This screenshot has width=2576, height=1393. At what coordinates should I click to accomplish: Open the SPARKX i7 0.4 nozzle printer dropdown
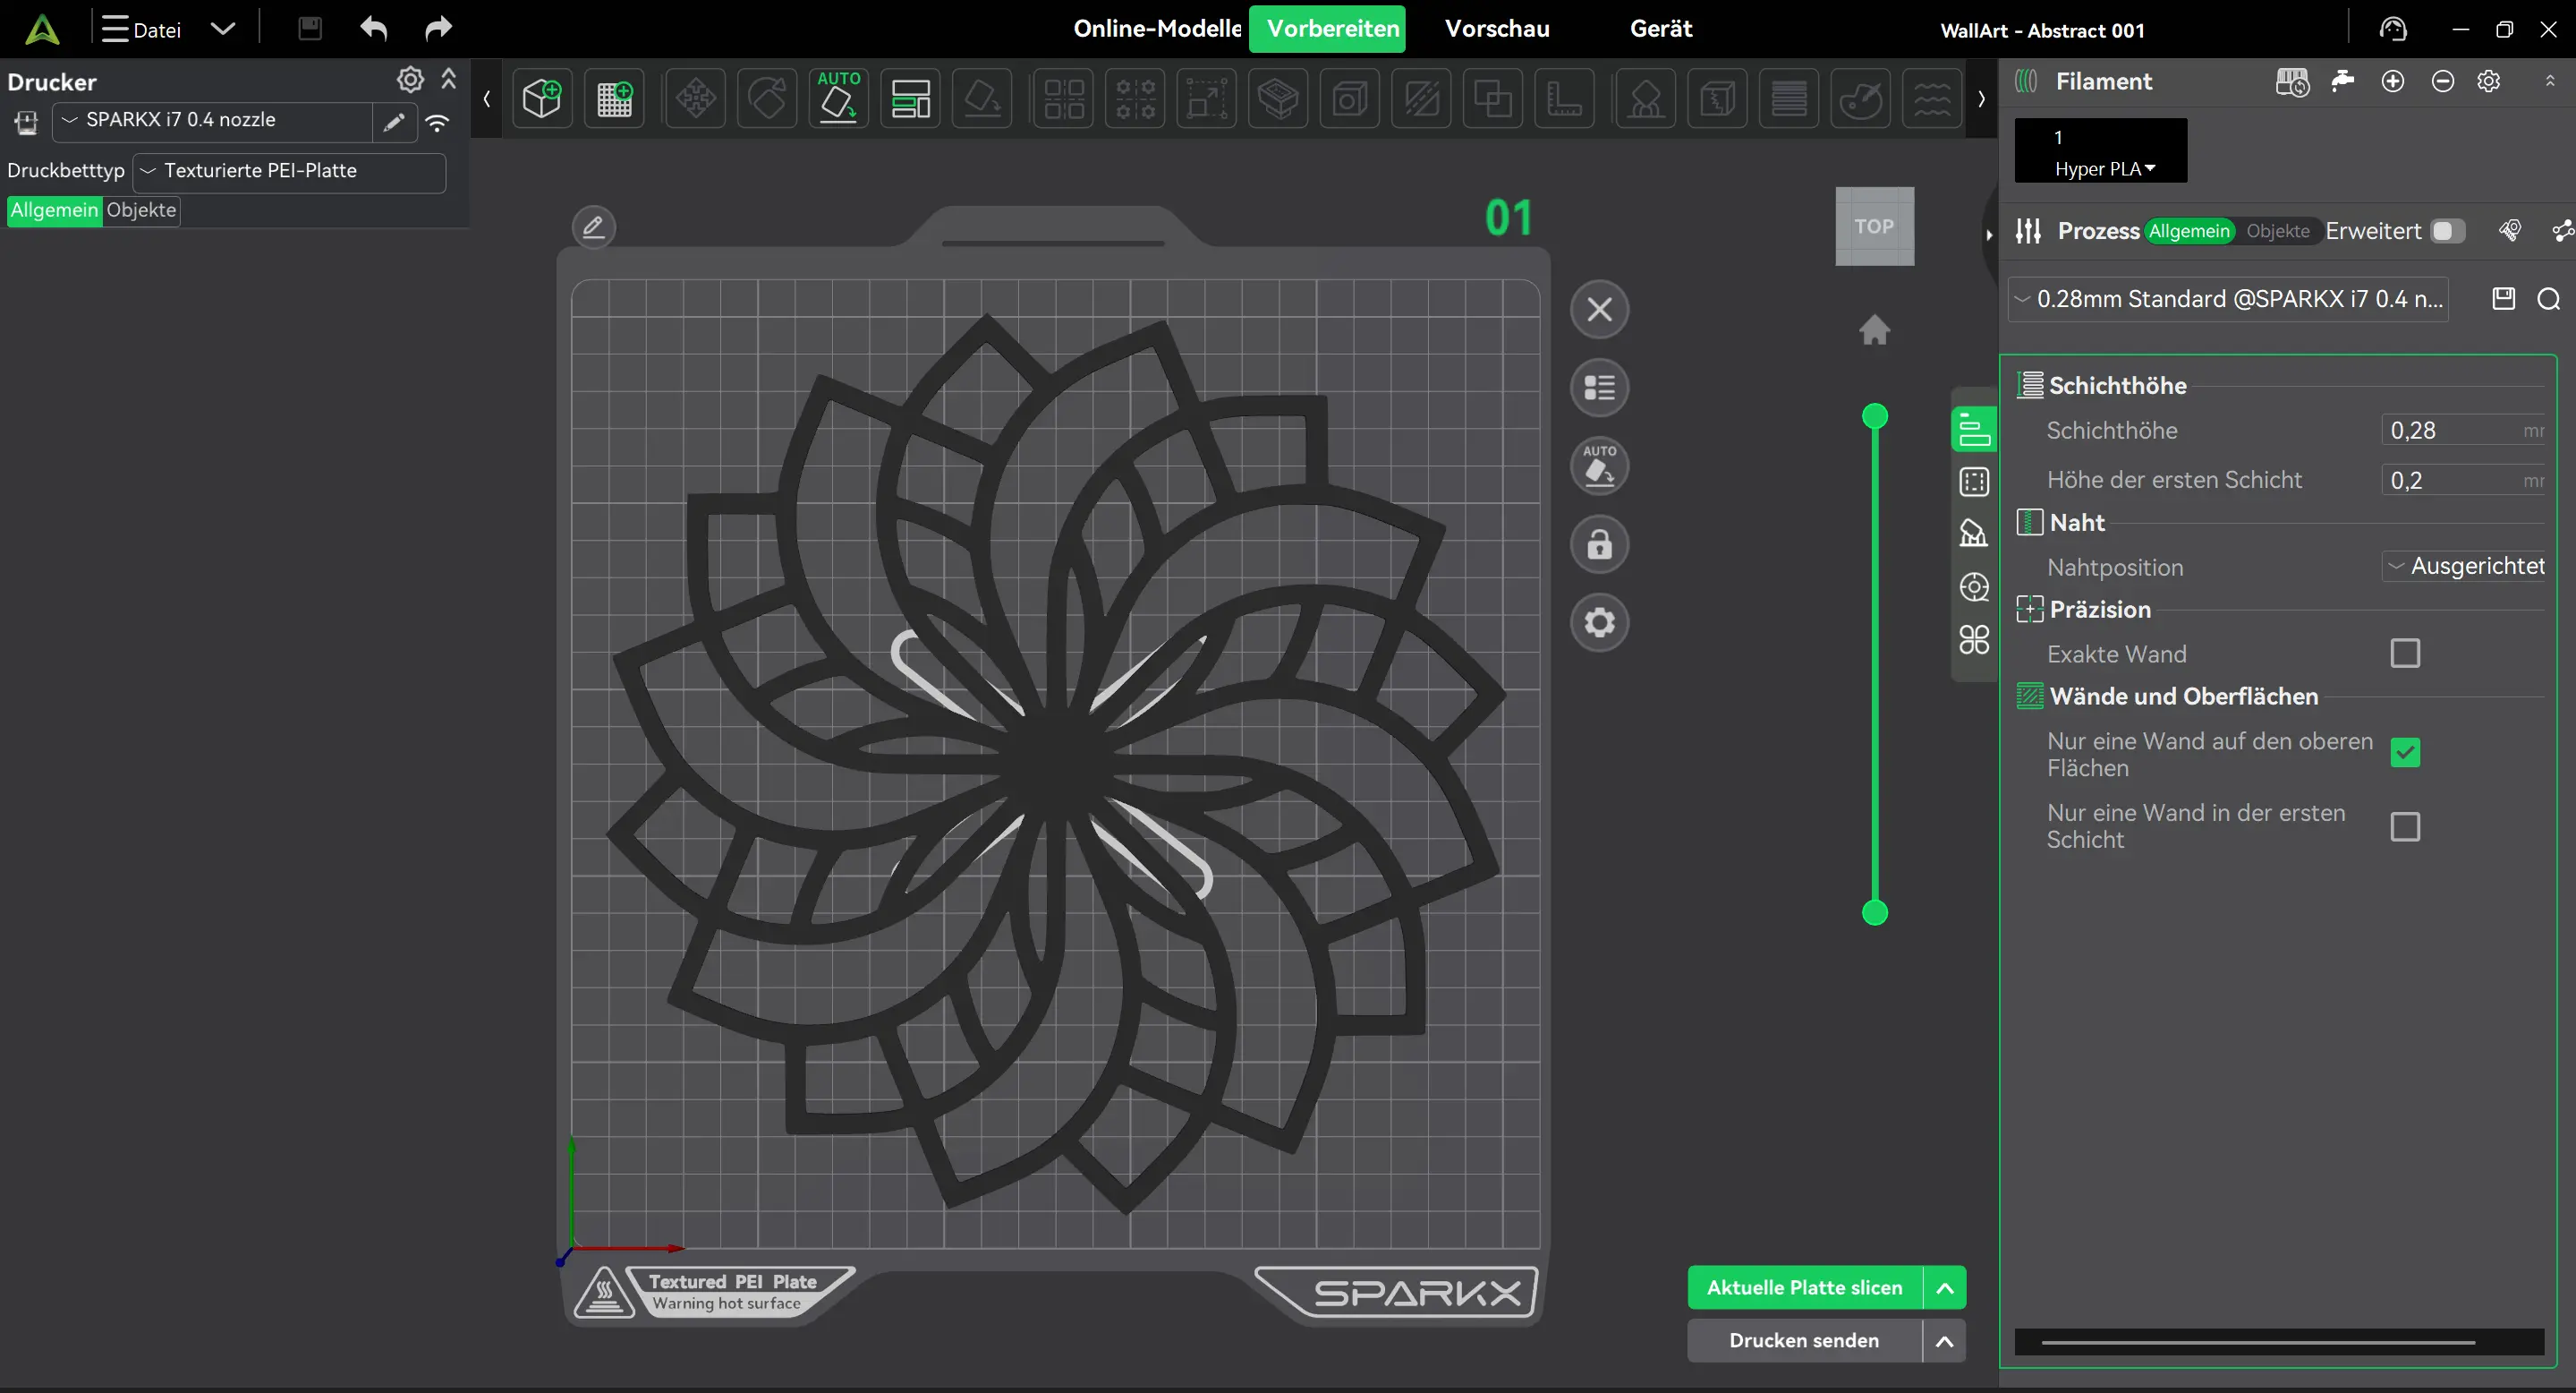click(x=214, y=121)
